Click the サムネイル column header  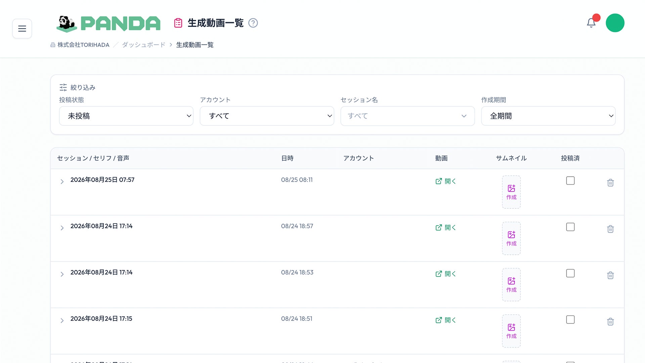point(511,158)
